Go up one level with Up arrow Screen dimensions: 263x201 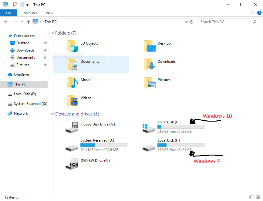(28, 22)
